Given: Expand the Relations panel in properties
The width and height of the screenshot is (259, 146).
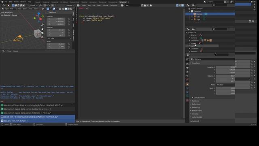Looking at the screenshot, I should [x=195, y=101].
